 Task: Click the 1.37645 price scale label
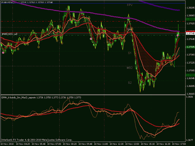point(190,39)
